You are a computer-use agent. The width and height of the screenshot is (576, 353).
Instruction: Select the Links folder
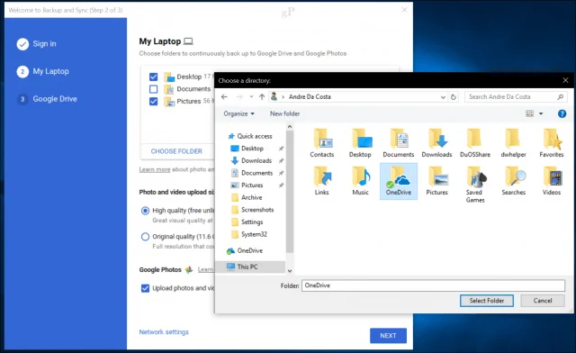322,180
